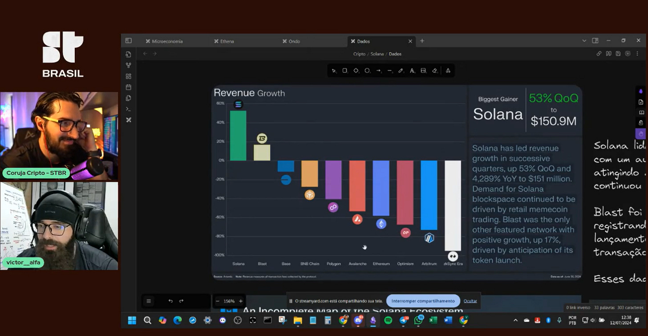Image resolution: width=648 pixels, height=336 pixels.
Task: Open the more shapes tools icon
Action: (x=448, y=71)
